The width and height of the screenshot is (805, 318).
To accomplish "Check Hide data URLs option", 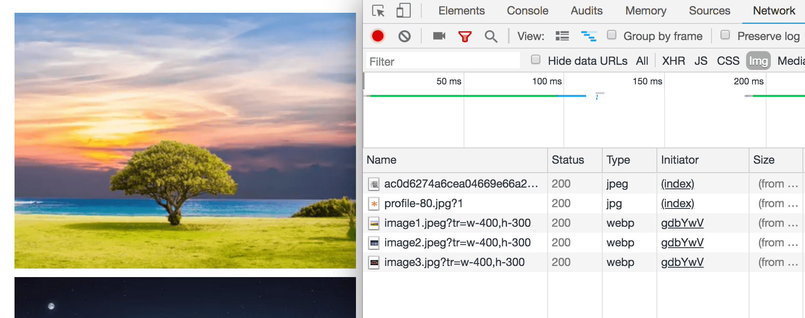I will 536,60.
